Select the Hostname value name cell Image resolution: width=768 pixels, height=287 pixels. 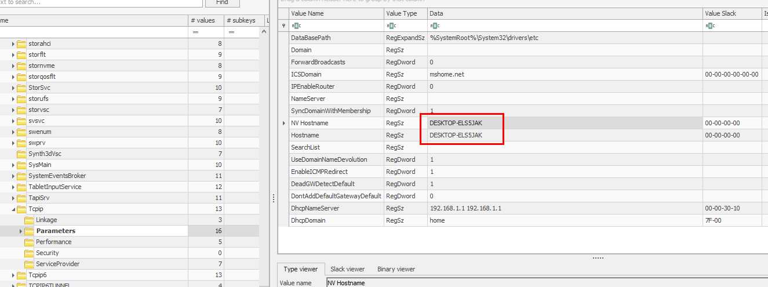coord(336,135)
